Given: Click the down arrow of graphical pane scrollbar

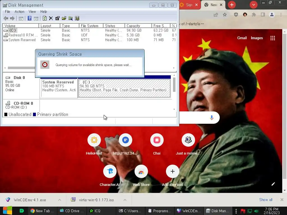Looking at the screenshot, I should (x=174, y=109).
